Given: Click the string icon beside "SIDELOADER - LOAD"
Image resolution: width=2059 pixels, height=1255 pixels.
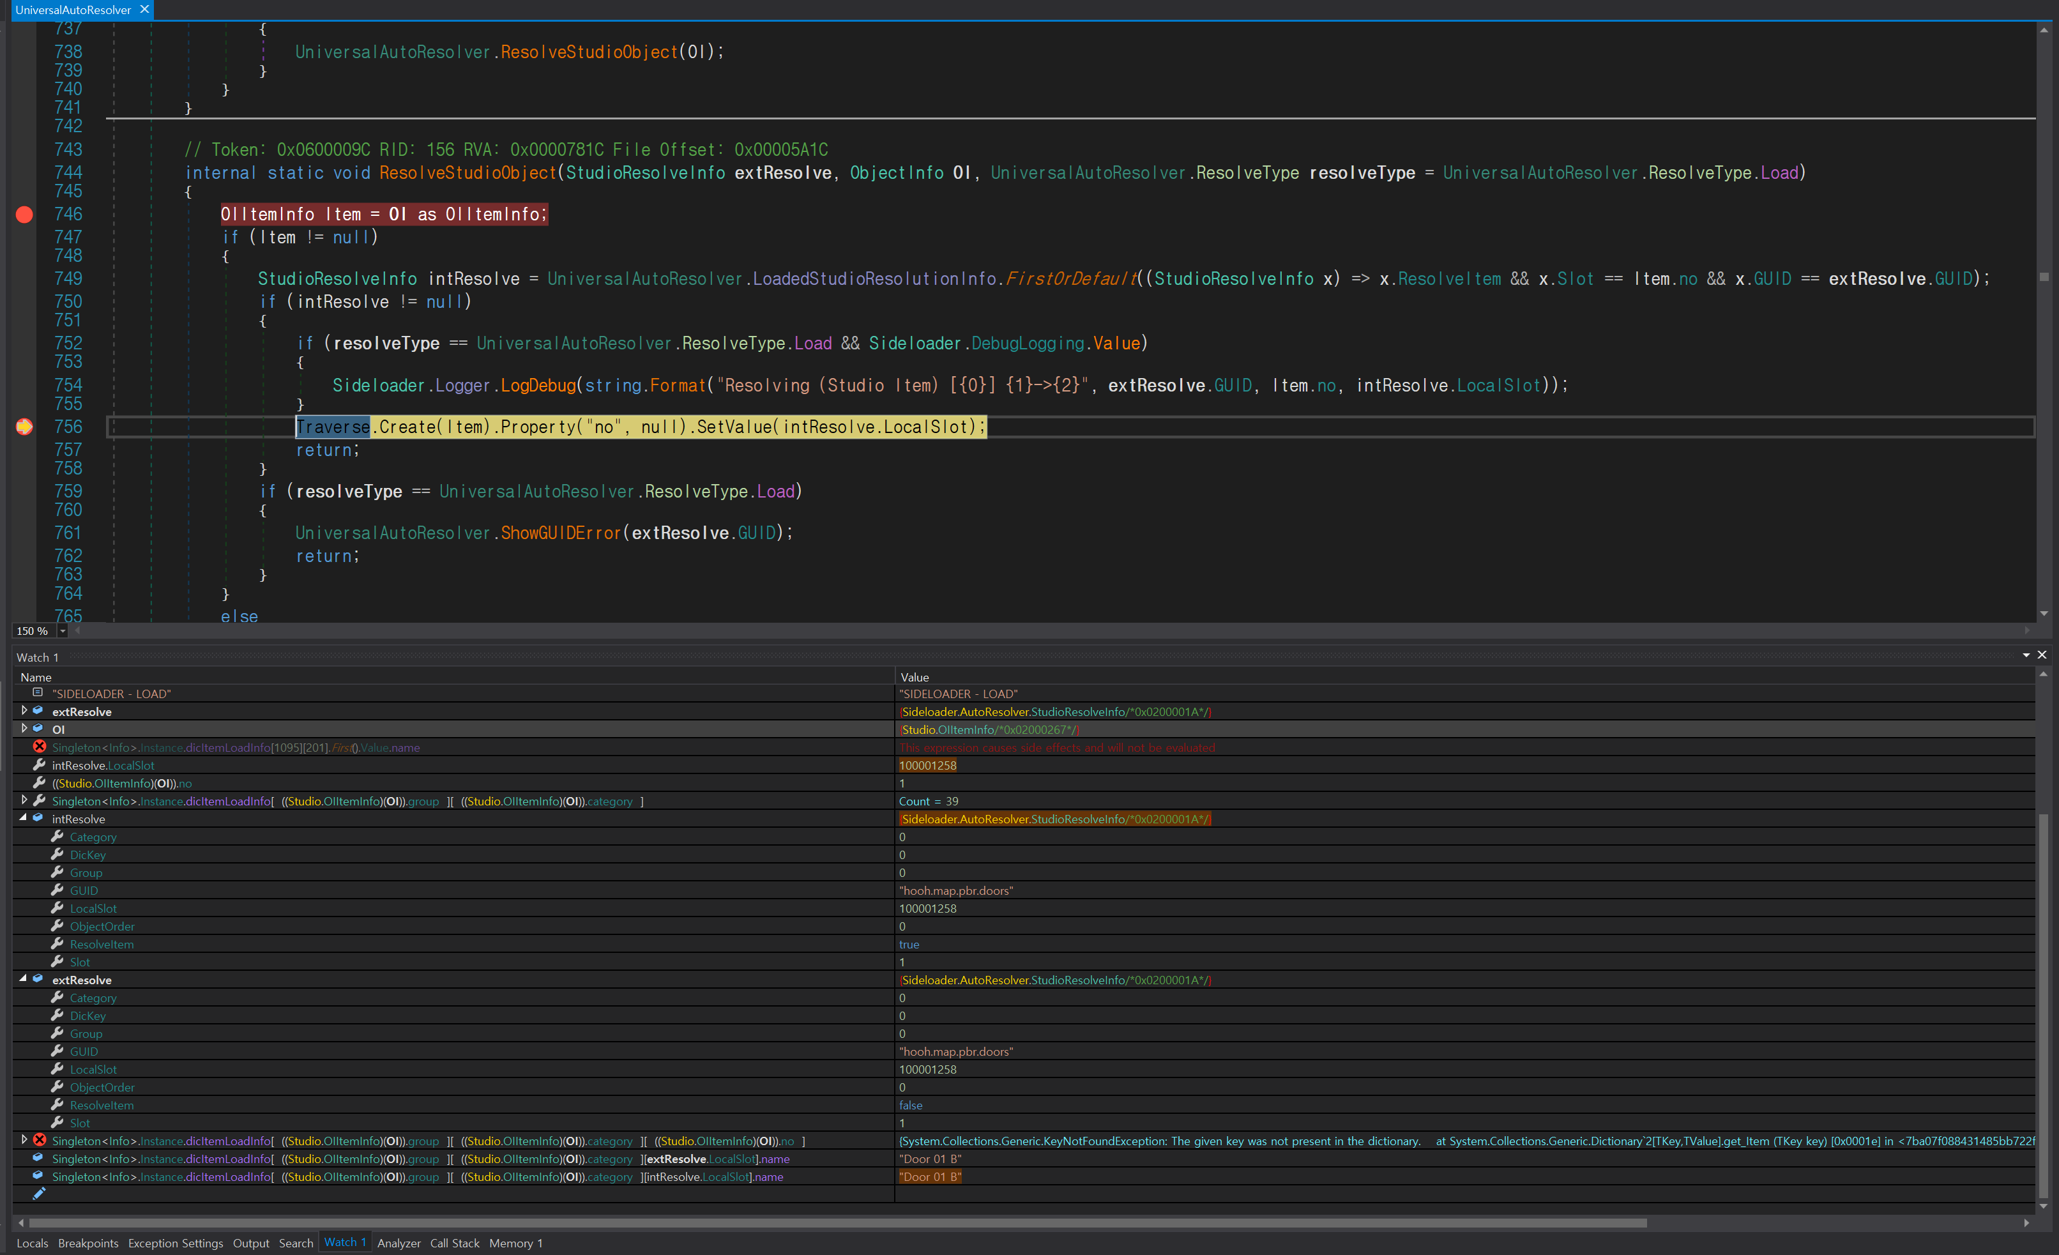Looking at the screenshot, I should pos(38,693).
